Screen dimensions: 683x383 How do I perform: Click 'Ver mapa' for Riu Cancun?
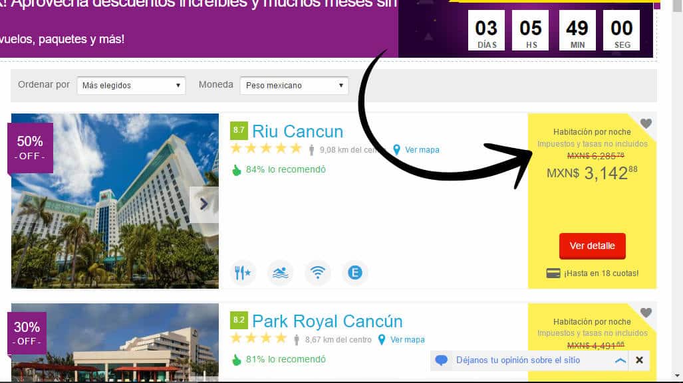[422, 150]
